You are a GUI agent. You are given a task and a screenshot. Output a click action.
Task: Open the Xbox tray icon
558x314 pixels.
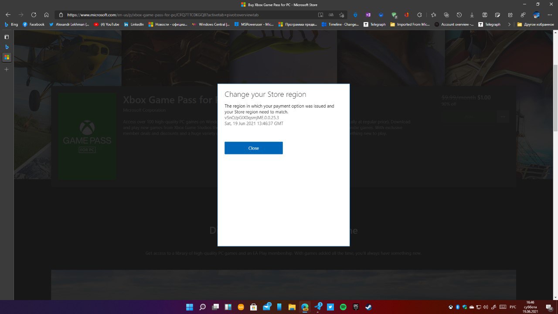coord(451,307)
